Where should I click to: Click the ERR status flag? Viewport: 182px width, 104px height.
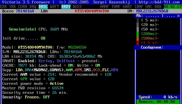[3, 7]
